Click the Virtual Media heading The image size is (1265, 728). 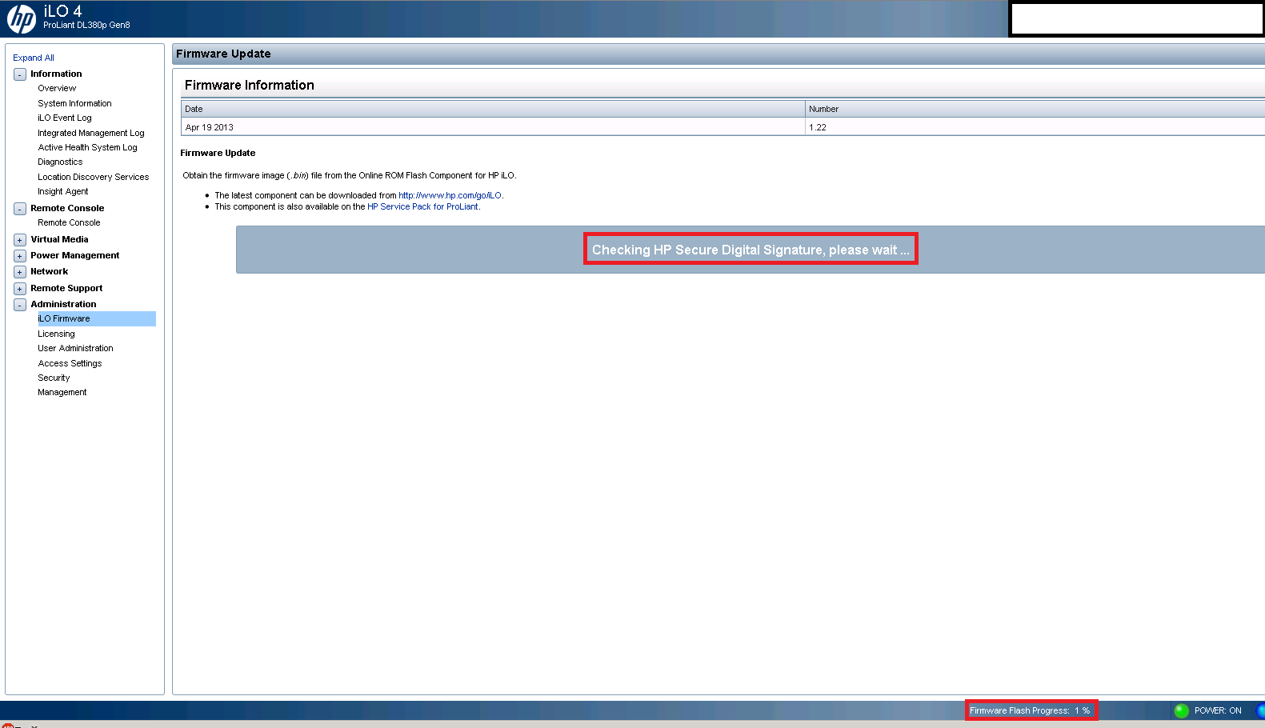click(x=59, y=239)
